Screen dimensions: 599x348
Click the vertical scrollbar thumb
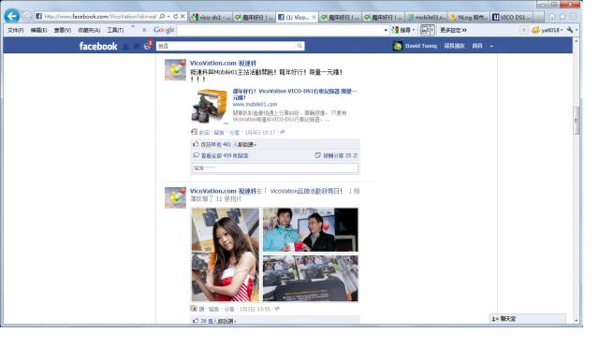click(x=577, y=121)
